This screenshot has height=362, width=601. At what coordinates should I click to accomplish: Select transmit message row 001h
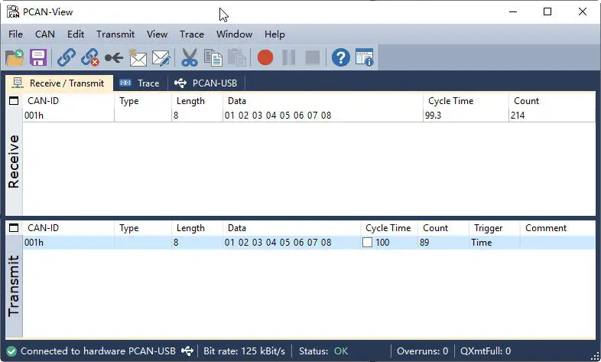click(309, 243)
